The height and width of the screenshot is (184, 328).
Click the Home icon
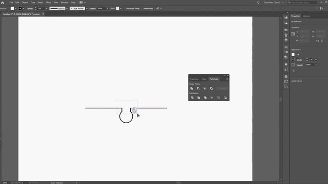click(3, 3)
